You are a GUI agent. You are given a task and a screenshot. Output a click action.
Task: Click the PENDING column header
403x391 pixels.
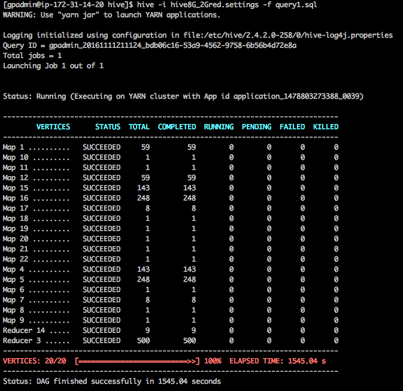pyautogui.click(x=256, y=127)
